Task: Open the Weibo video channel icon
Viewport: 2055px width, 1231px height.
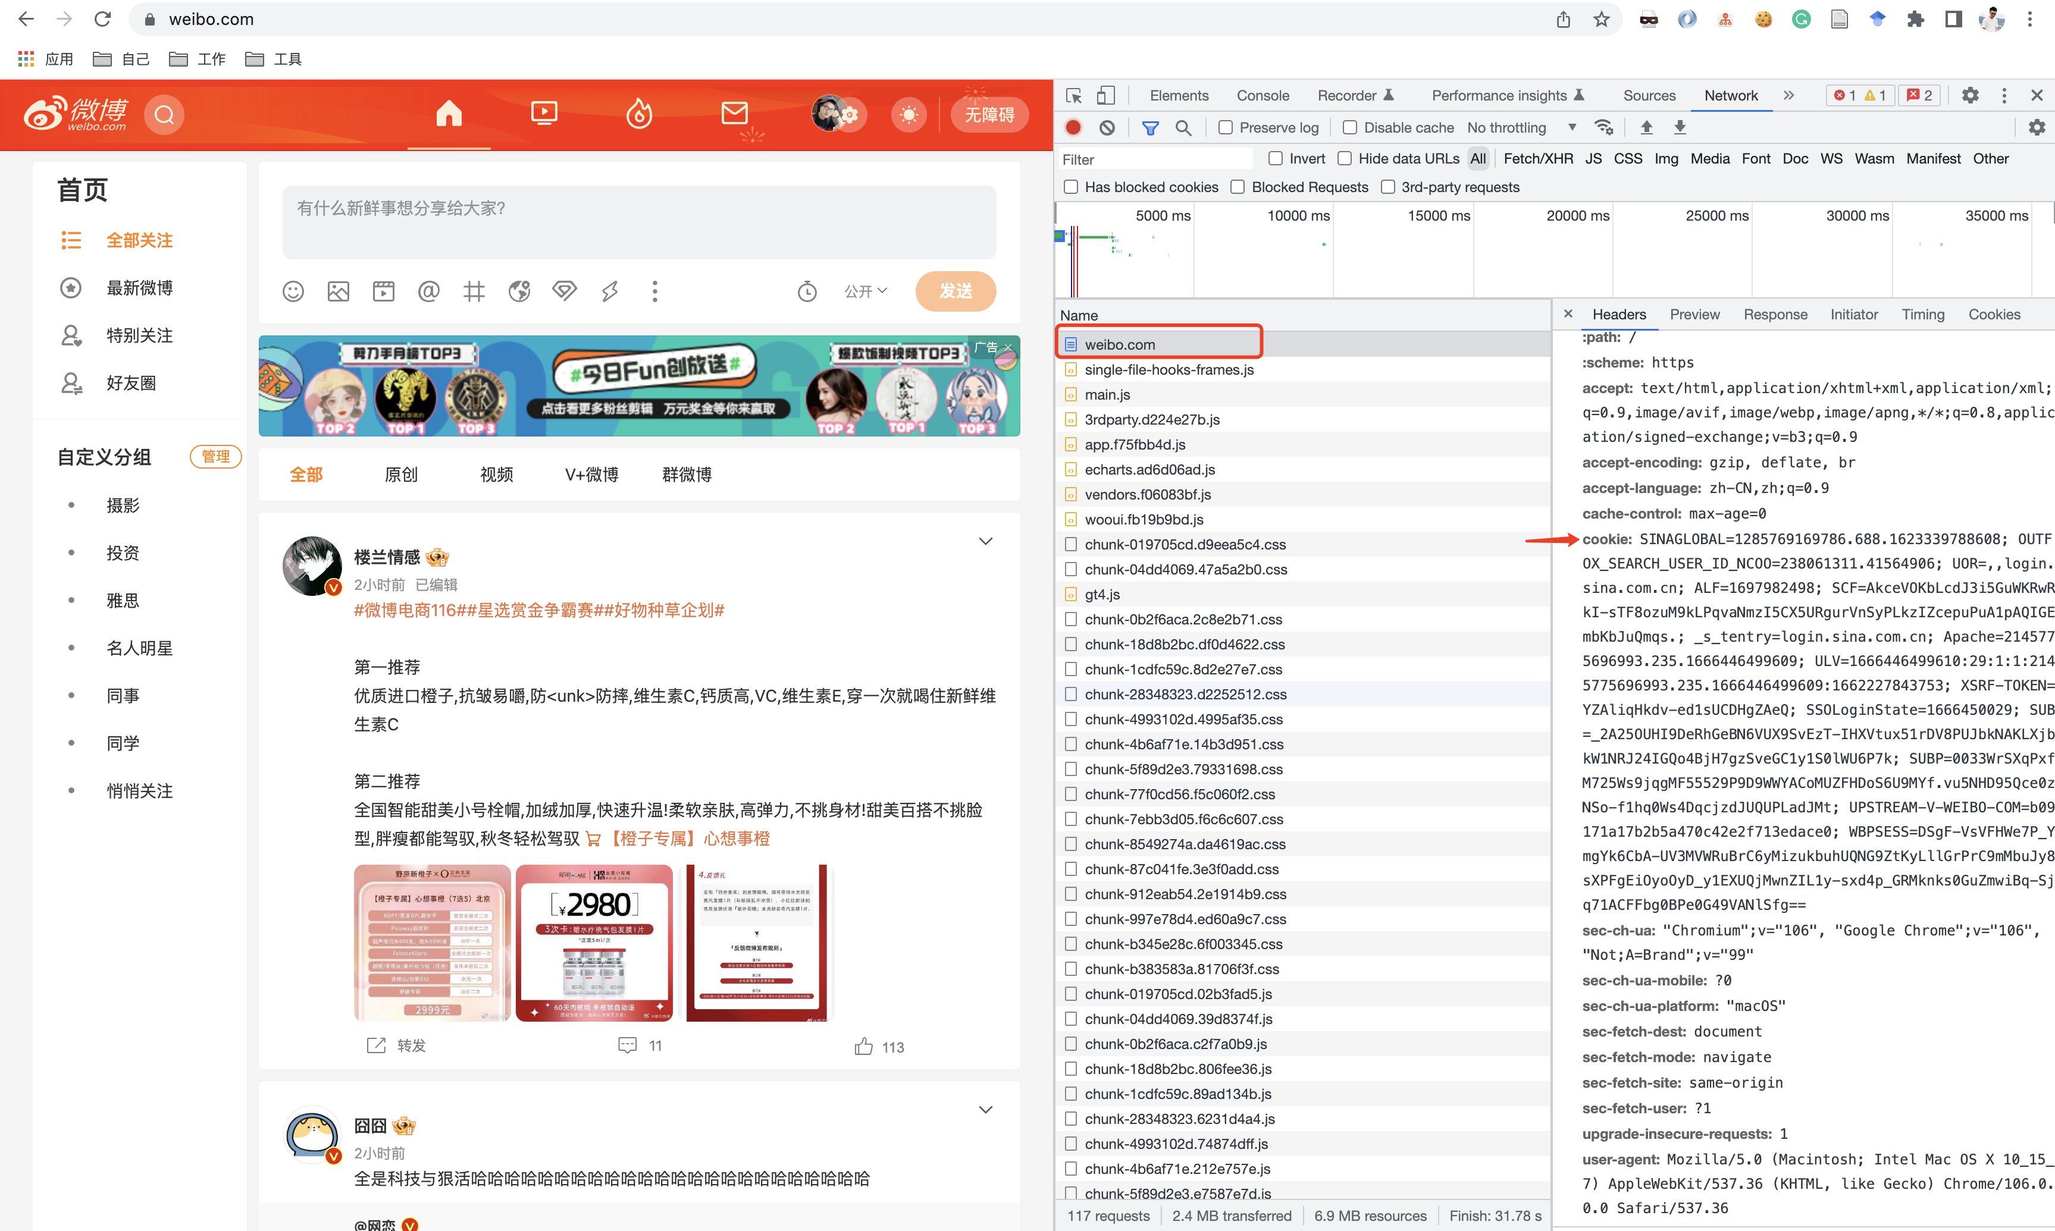Action: (x=543, y=114)
